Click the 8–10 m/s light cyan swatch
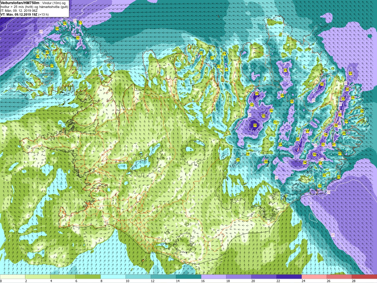Image resolution: width=377 pixels, height=283 pixels. (113, 277)
